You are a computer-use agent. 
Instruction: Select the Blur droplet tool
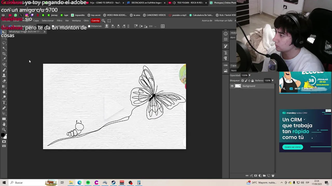coord(4,92)
